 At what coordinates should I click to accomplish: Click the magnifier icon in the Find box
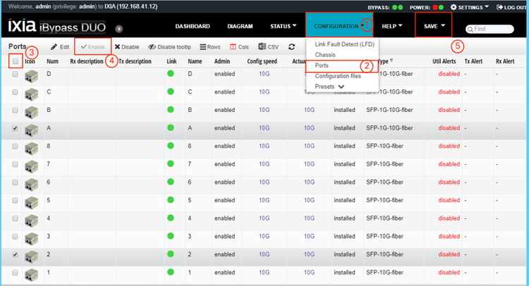(x=470, y=30)
